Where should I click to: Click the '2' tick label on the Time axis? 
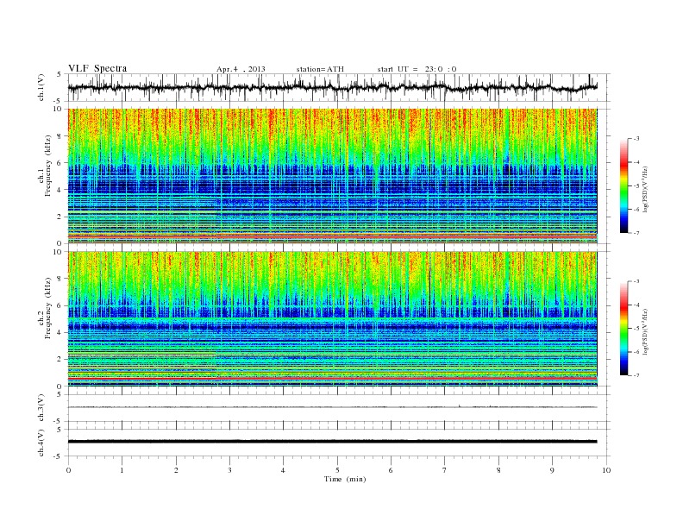click(x=176, y=470)
